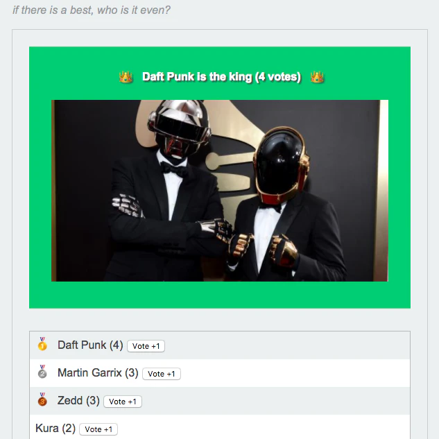The width and height of the screenshot is (439, 439).
Task: Vote +1 for Daft Punk
Action: [146, 346]
